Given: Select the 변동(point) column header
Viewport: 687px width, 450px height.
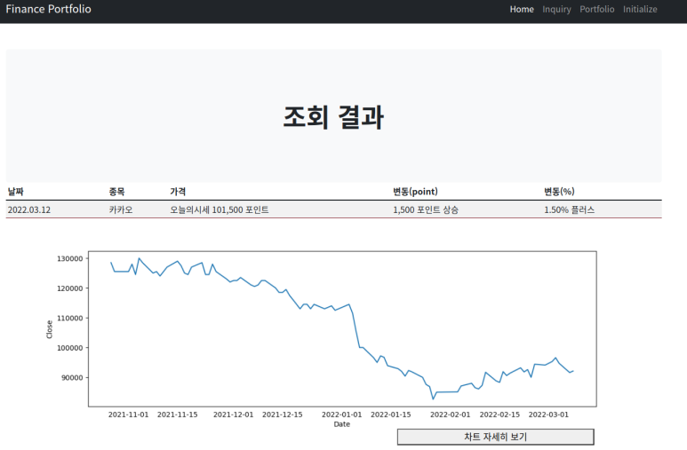Looking at the screenshot, I should 415,192.
